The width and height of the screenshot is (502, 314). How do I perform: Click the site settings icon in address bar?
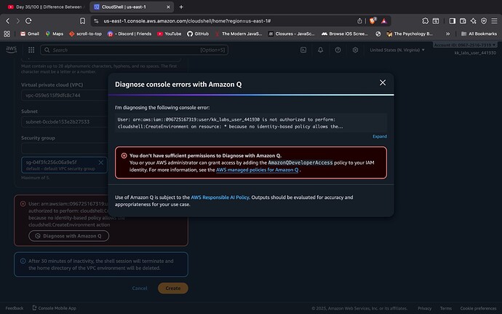[96, 21]
